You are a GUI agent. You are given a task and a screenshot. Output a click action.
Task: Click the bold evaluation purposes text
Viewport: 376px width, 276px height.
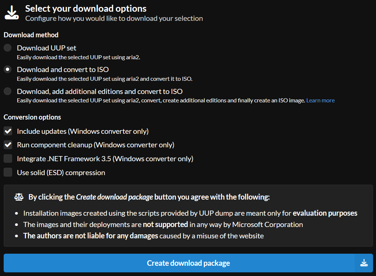click(325, 213)
